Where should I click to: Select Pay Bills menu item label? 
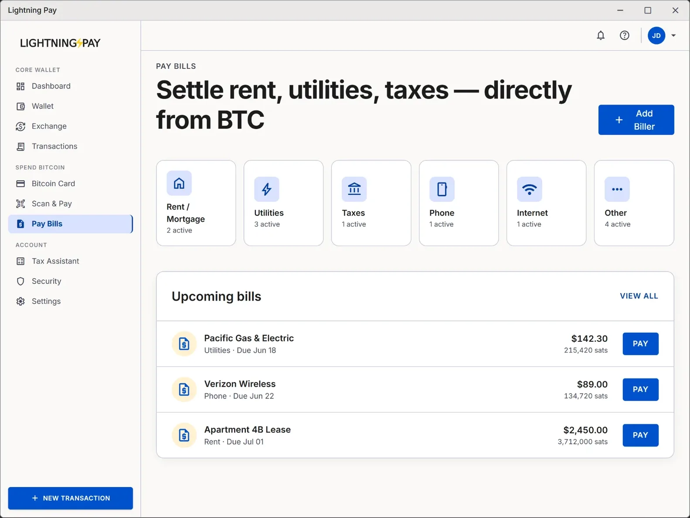(47, 224)
